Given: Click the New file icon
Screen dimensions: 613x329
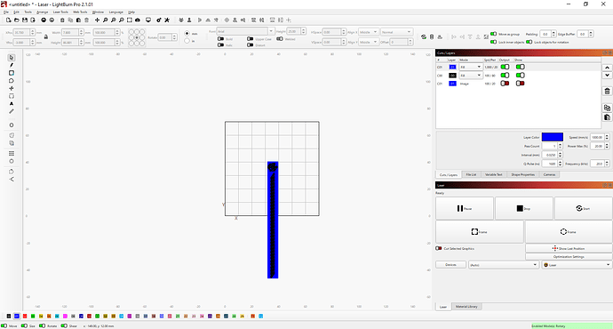Looking at the screenshot, I should click(x=9, y=20).
